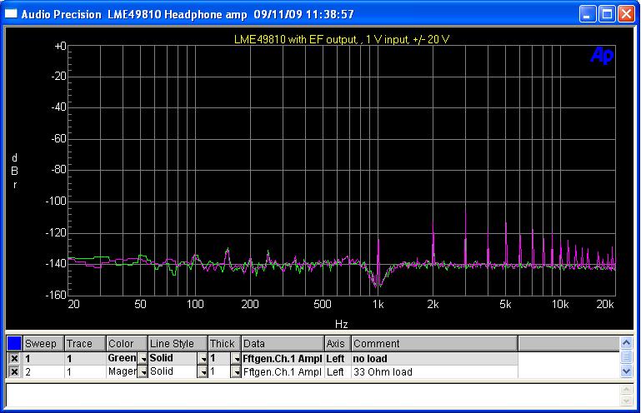Open Thick dropdown for sweep 2
Screen dimensions: 641x413
pos(236,371)
